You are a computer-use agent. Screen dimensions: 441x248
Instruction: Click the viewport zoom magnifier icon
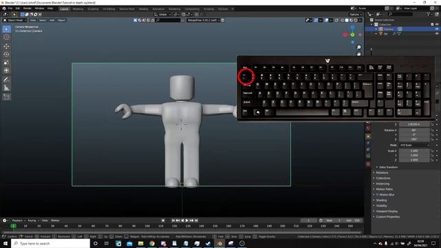[x=358, y=48]
